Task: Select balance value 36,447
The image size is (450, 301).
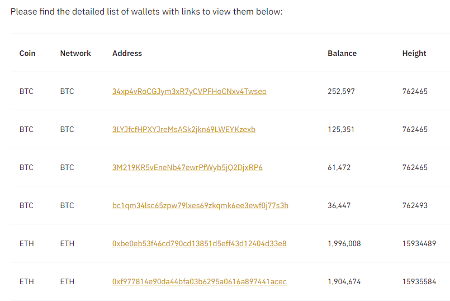Action: [x=339, y=206]
